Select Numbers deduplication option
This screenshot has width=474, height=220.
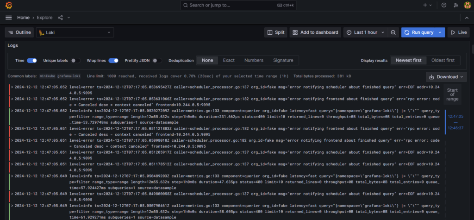click(254, 60)
